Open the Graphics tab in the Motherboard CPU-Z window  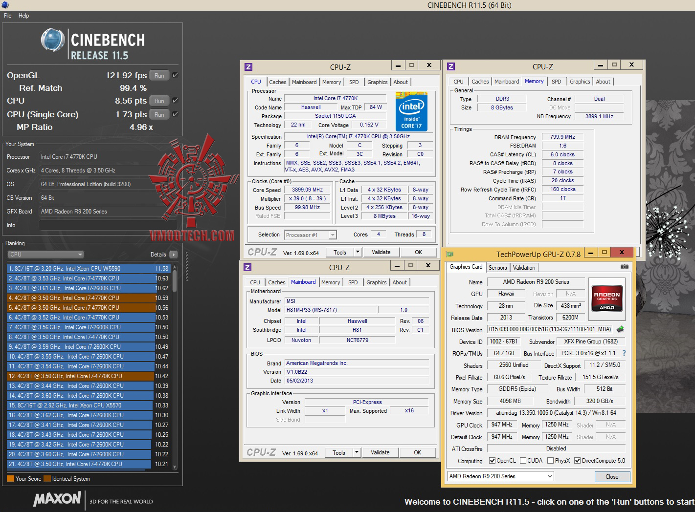pyautogui.click(x=377, y=282)
